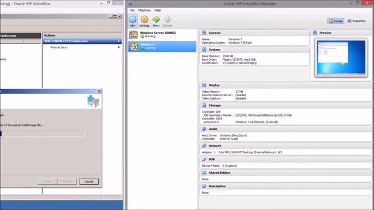
Task: Click the install progress bar
Action: [x=42, y=134]
